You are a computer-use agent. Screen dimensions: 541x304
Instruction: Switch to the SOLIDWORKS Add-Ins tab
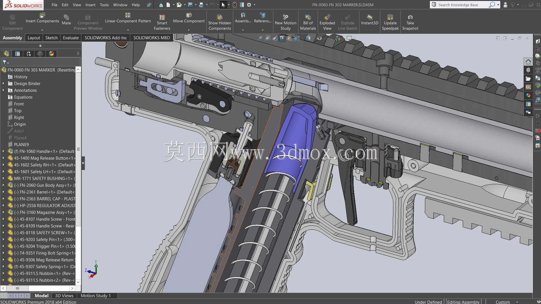(x=106, y=38)
